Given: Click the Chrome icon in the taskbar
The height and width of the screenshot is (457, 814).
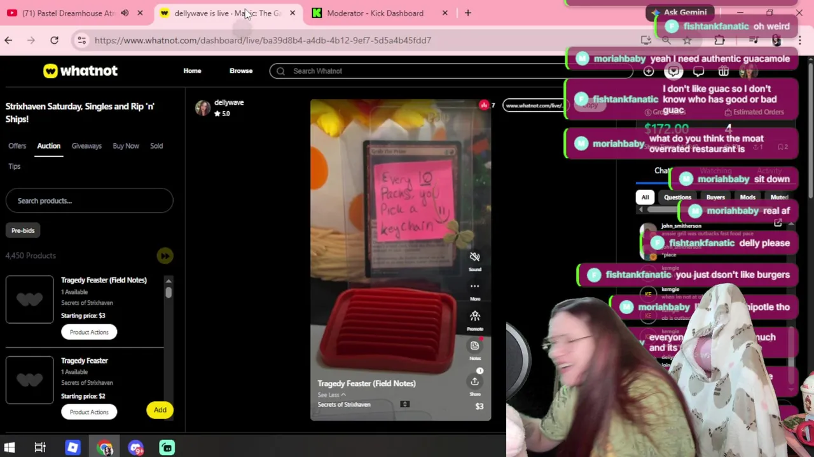Looking at the screenshot, I should tap(105, 447).
